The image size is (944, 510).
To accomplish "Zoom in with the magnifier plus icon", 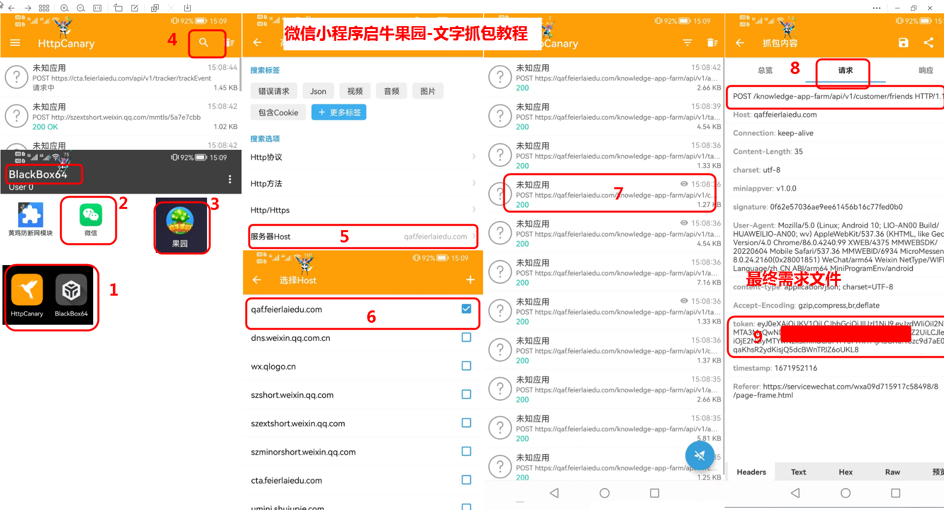I will click(x=65, y=8).
